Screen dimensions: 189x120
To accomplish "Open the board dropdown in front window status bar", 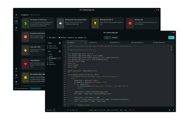I will click(54, 110).
